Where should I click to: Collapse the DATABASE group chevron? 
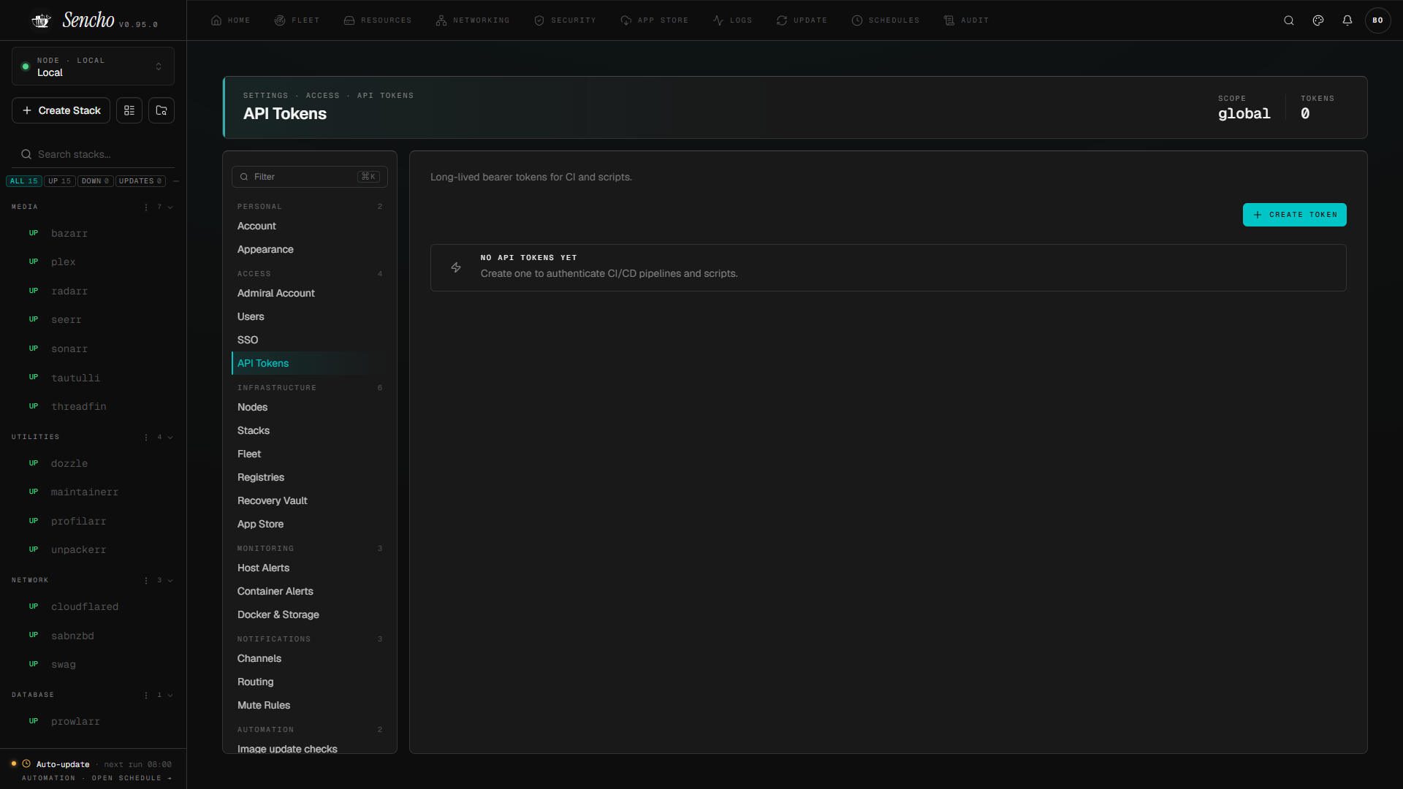click(170, 695)
